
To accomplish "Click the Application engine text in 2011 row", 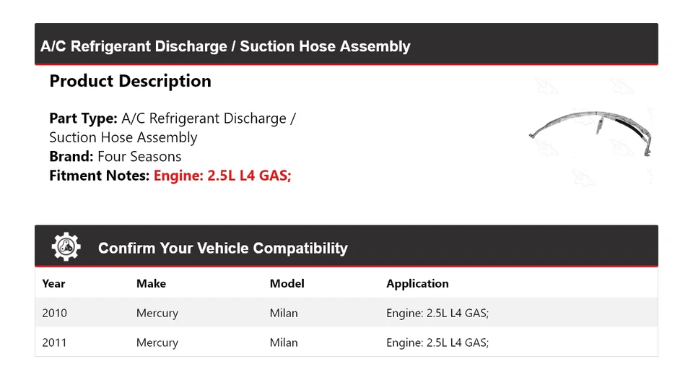I will tap(437, 342).
